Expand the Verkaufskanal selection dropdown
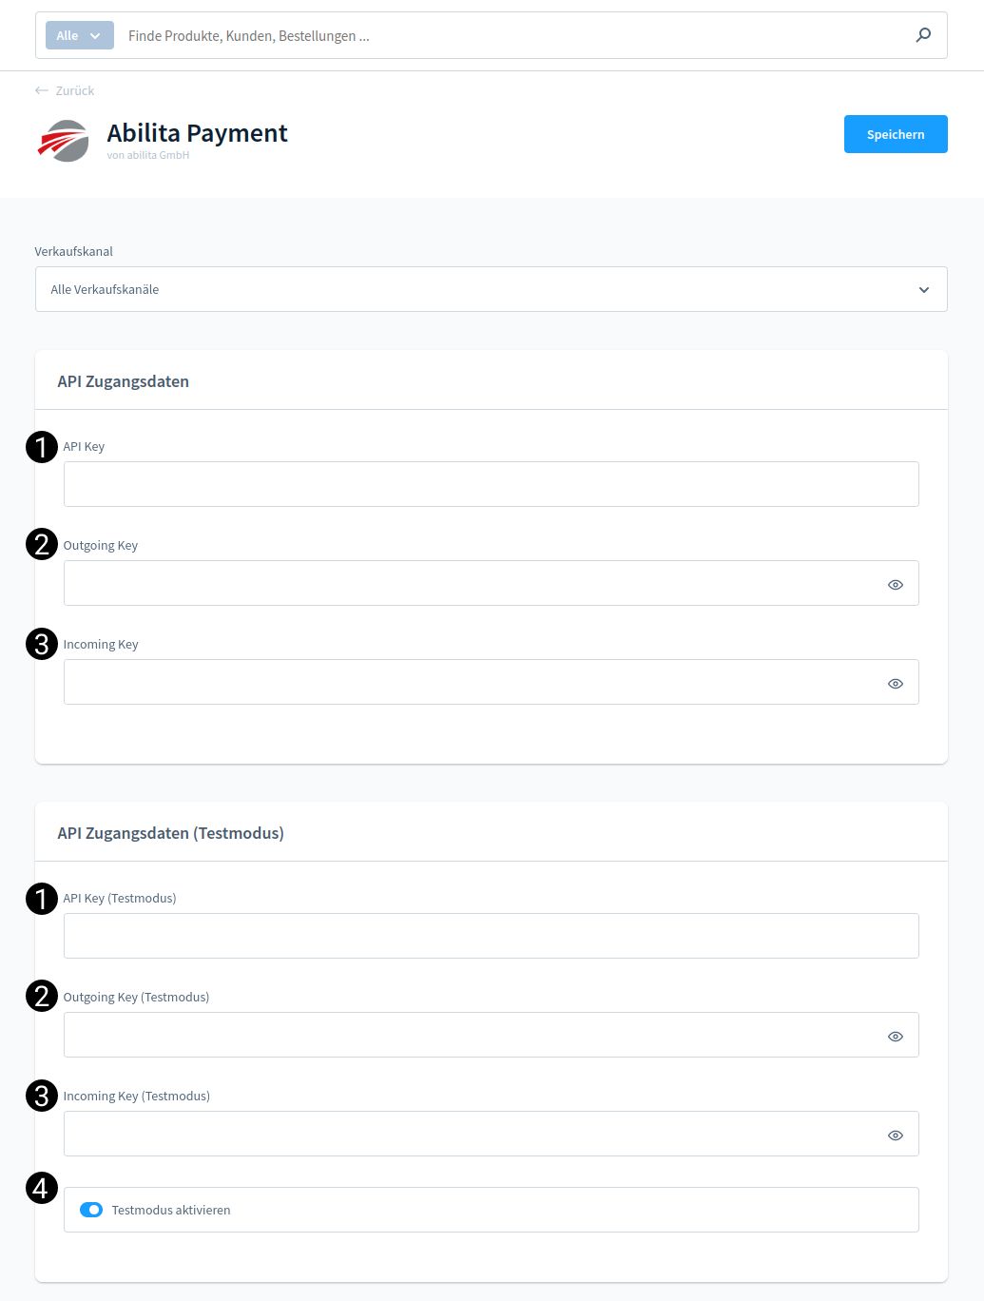984x1301 pixels. (492, 289)
